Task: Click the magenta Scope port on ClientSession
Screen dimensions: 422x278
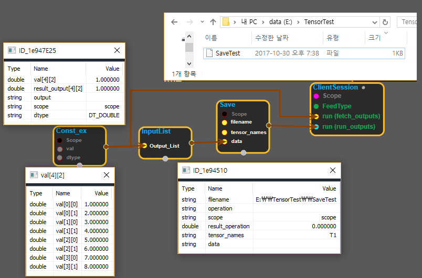Action: coord(316,96)
